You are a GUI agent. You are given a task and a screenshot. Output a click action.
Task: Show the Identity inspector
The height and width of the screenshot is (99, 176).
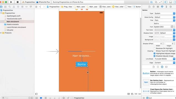pos(158,7)
